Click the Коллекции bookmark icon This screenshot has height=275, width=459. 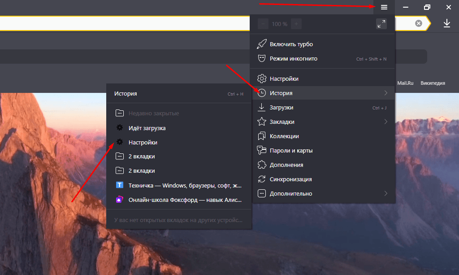tap(262, 136)
